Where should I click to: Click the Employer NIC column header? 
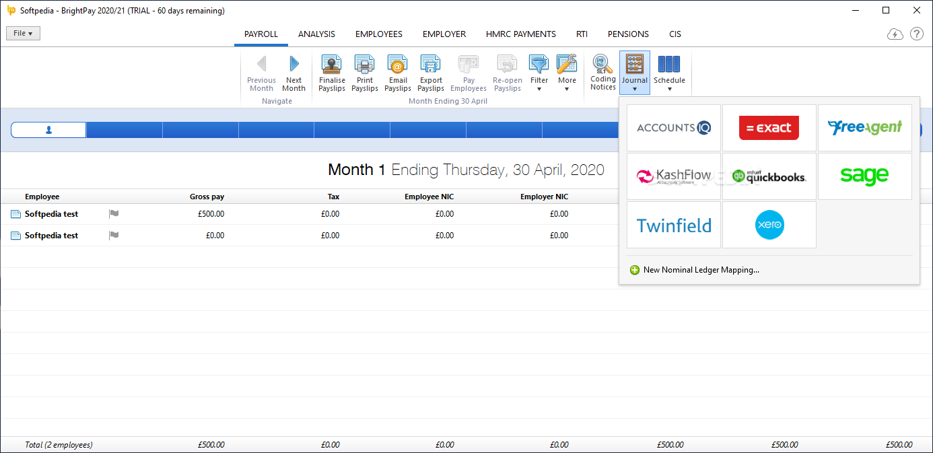544,197
